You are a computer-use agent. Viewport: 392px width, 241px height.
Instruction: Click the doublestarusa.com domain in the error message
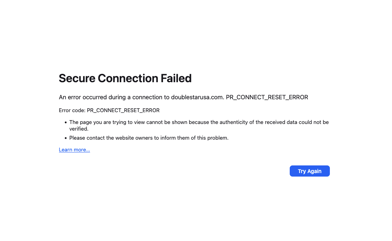[198, 97]
